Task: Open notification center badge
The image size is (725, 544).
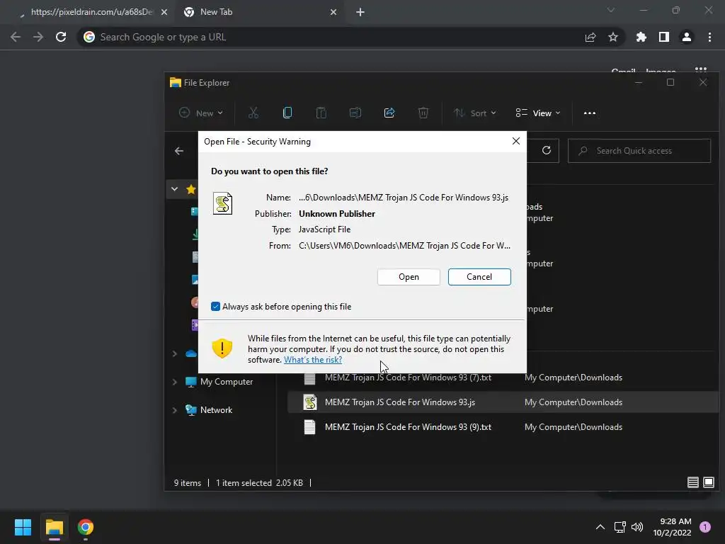Action: point(705,527)
